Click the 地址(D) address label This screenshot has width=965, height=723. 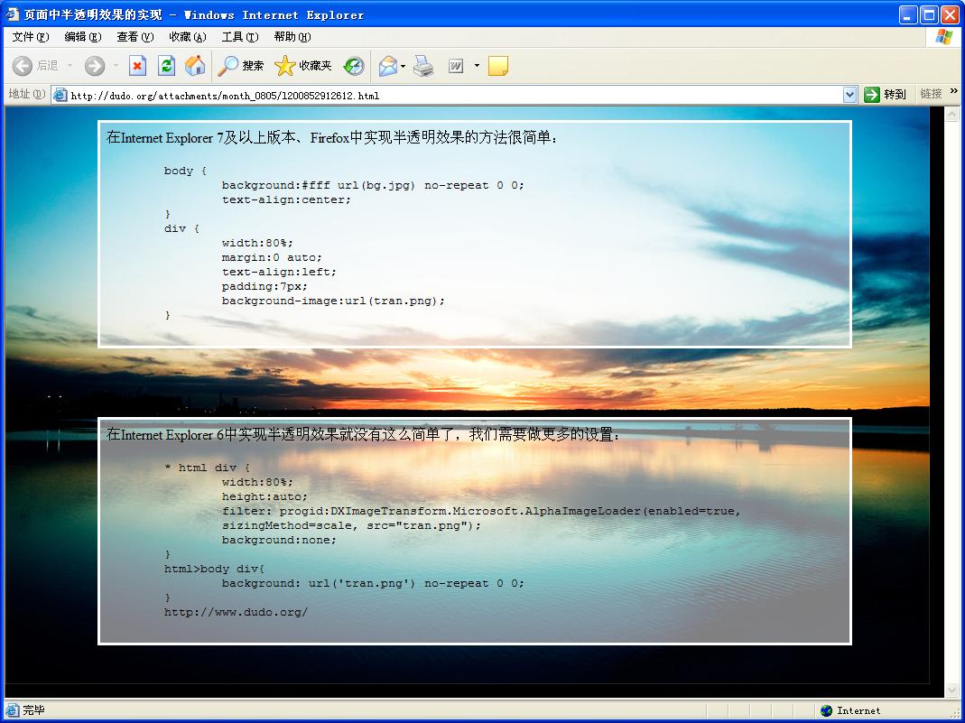point(26,94)
